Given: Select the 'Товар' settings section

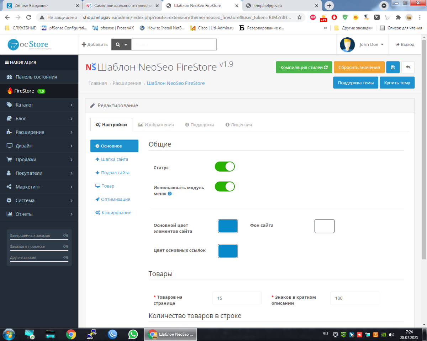Looking at the screenshot, I should [114, 186].
